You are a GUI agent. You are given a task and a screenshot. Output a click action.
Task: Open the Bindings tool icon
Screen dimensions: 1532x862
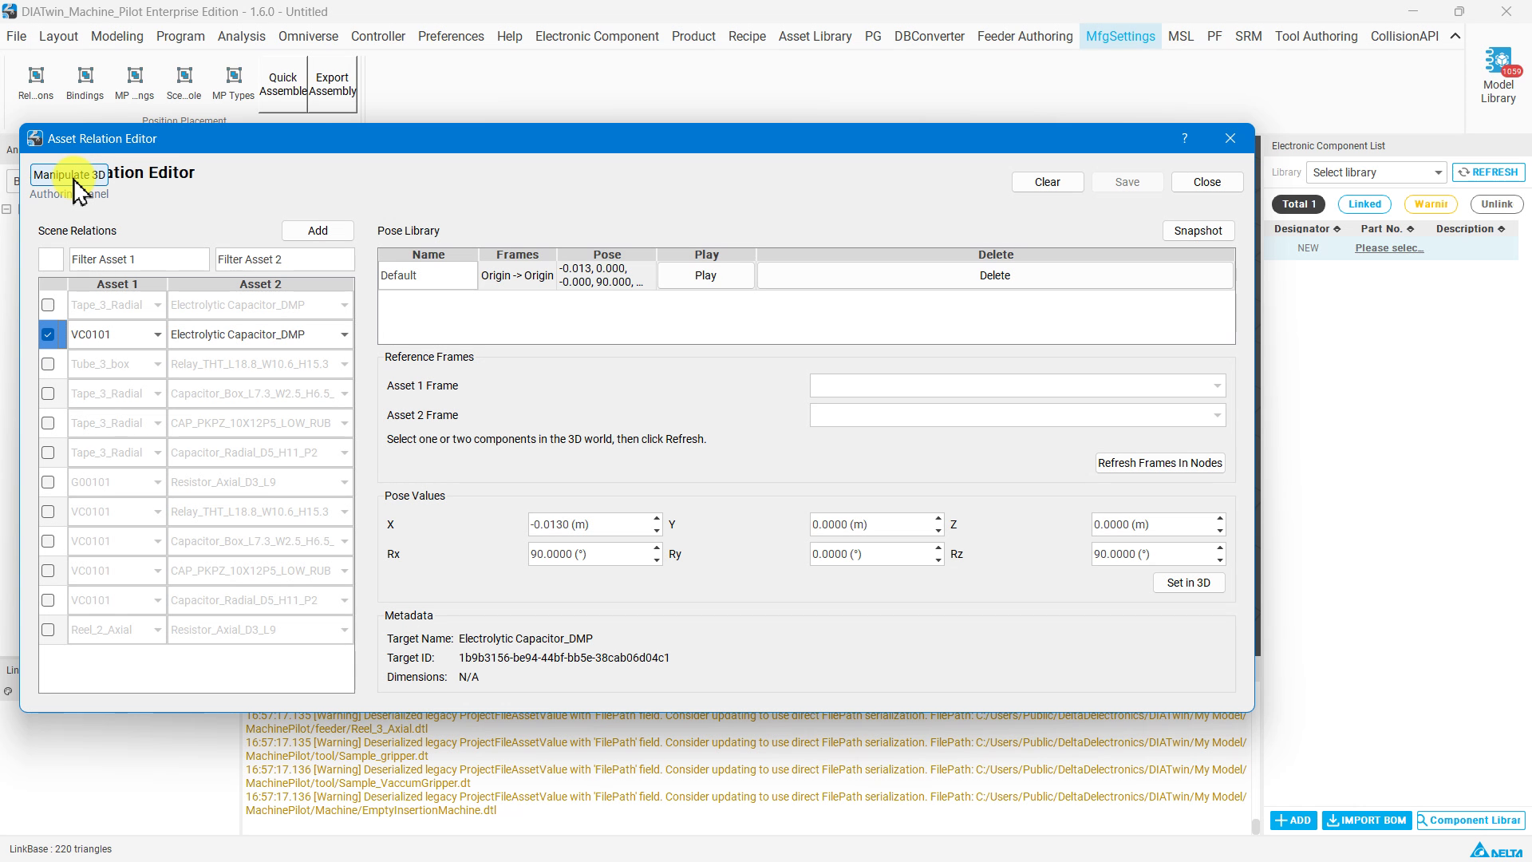(85, 83)
